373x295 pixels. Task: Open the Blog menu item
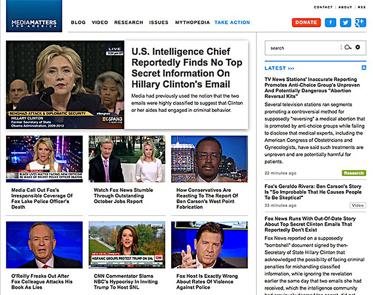78,22
